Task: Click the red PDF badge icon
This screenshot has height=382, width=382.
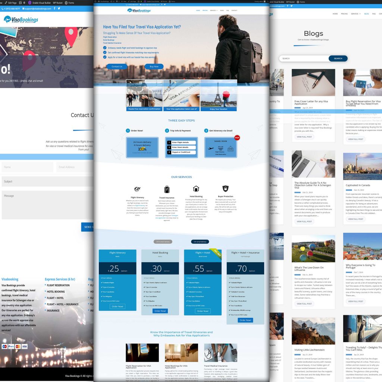Action: click(x=237, y=138)
